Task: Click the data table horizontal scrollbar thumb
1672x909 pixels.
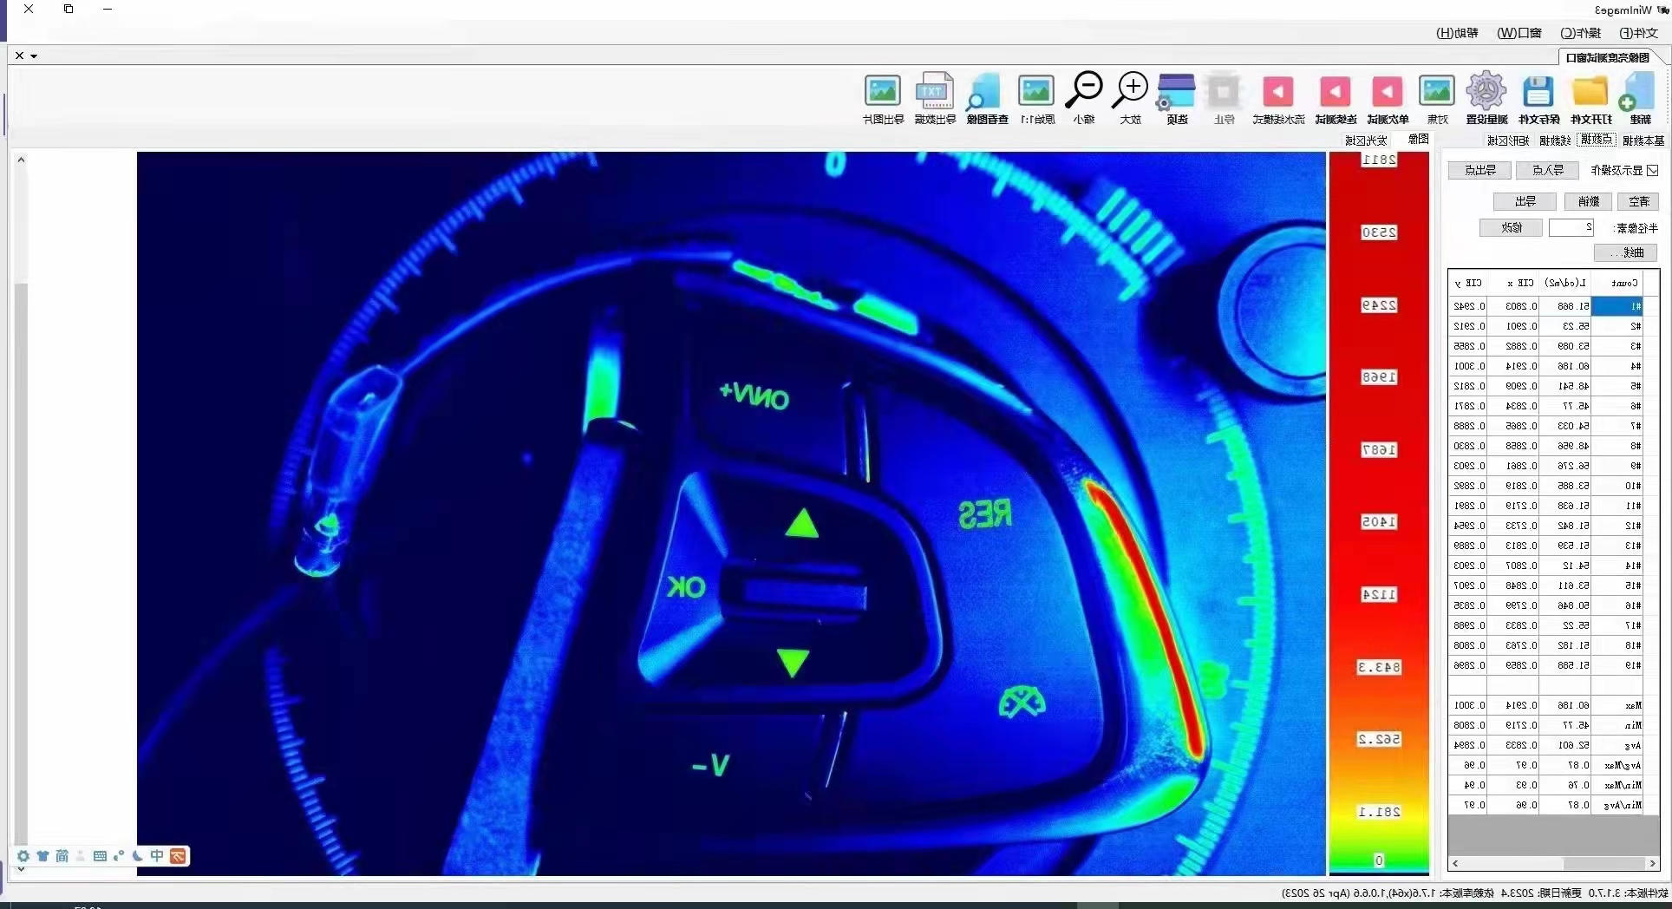Action: pos(1603,863)
